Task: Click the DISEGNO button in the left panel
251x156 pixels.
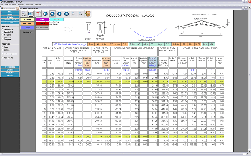Action: tap(10, 73)
